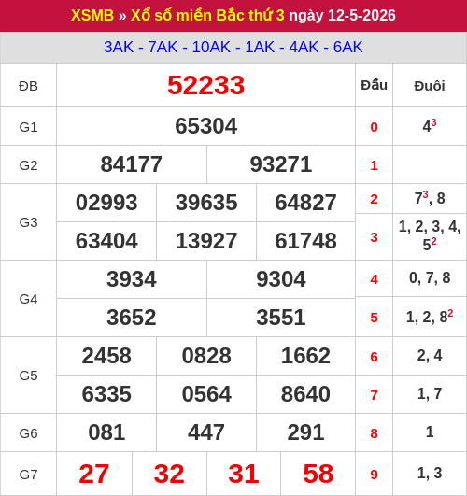The width and height of the screenshot is (467, 496).
Task: Click tail values '1, 3' for head 9
Action: click(430, 474)
